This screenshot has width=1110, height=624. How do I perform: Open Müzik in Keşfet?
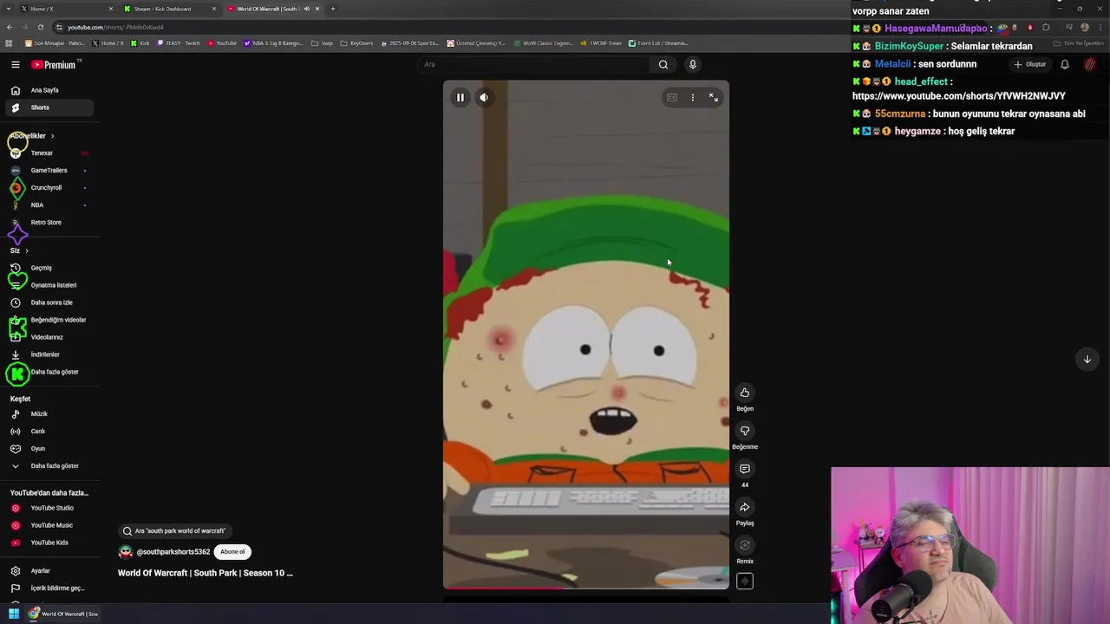(x=49, y=414)
